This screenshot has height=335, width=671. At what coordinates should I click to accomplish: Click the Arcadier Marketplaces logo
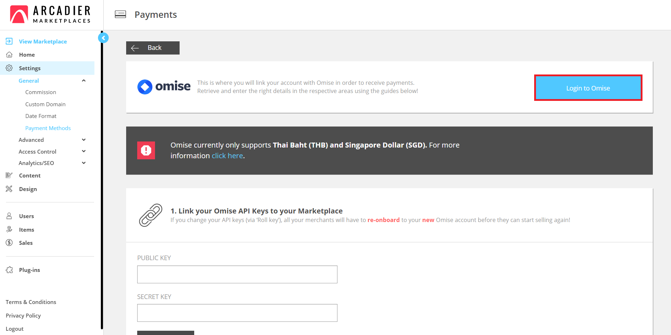(x=50, y=15)
